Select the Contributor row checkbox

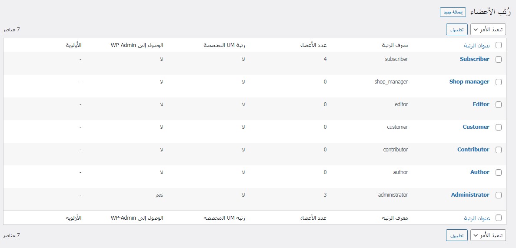[498, 150]
